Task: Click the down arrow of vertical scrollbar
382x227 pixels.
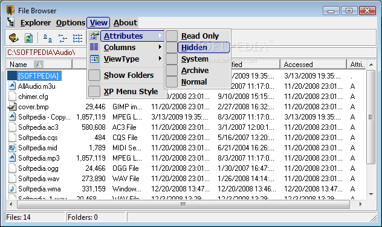Action: click(371, 194)
